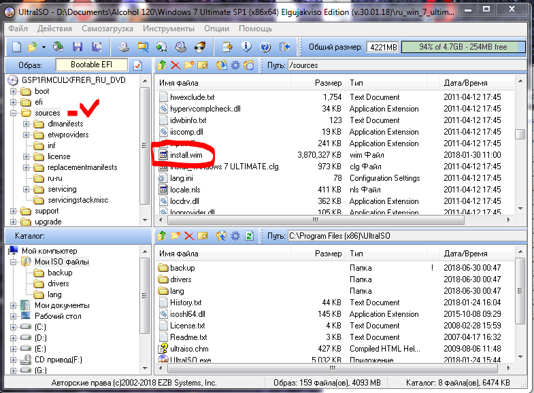Go up one folder in image pane

pos(162,65)
